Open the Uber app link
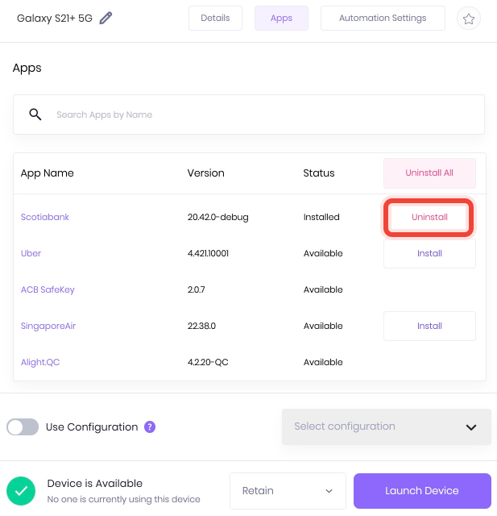Screen dimensions: 497x516 click(31, 253)
